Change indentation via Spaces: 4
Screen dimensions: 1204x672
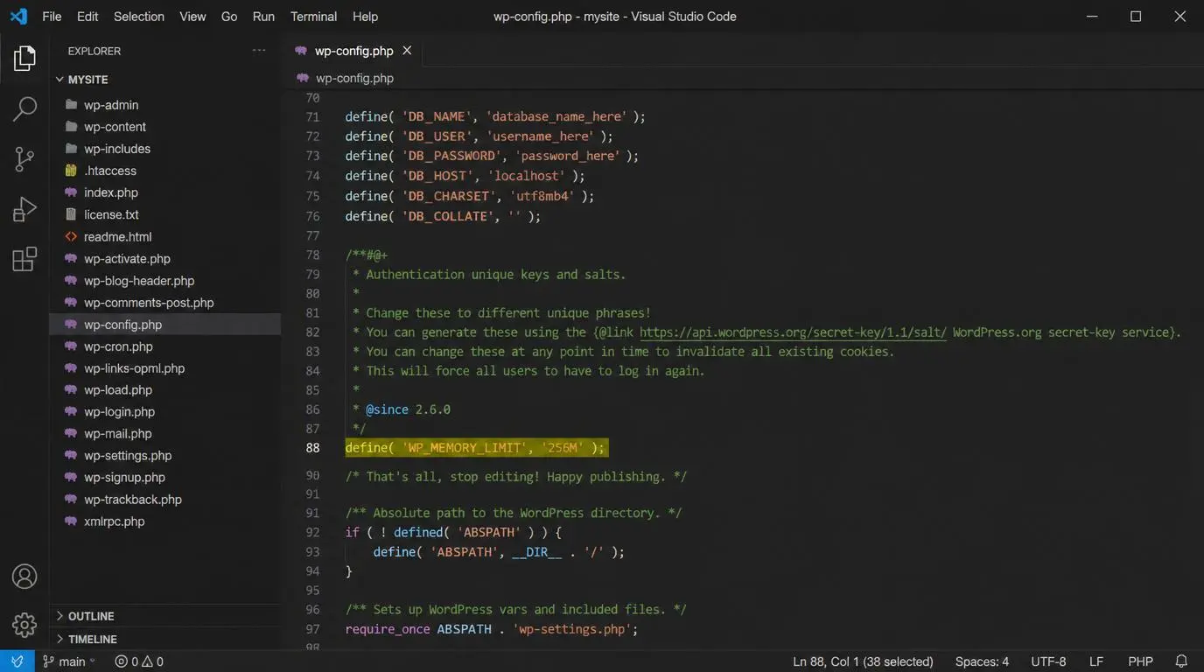tap(982, 661)
